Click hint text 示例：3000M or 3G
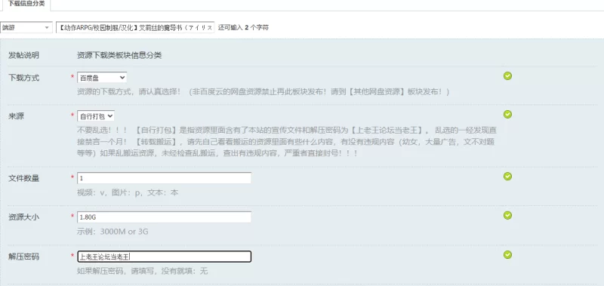604x286 pixels. click(x=112, y=232)
